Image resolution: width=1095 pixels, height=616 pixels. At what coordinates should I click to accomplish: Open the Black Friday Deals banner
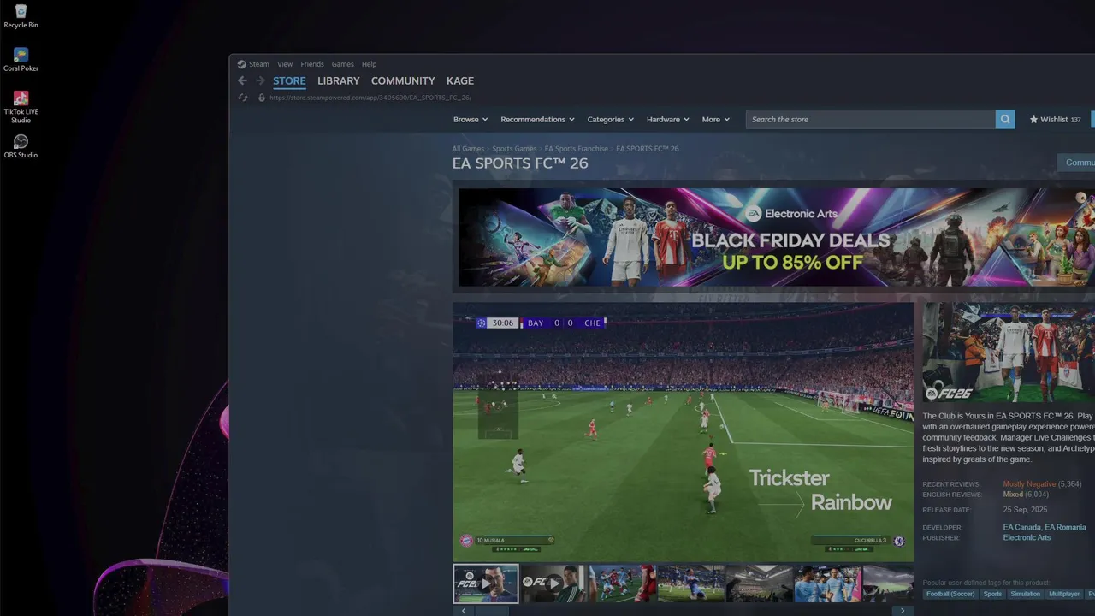(777, 238)
